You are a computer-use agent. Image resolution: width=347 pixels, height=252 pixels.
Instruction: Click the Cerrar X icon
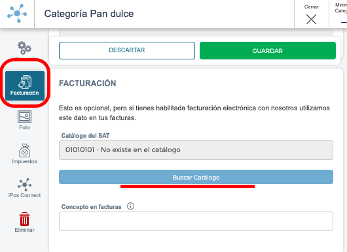(x=311, y=19)
